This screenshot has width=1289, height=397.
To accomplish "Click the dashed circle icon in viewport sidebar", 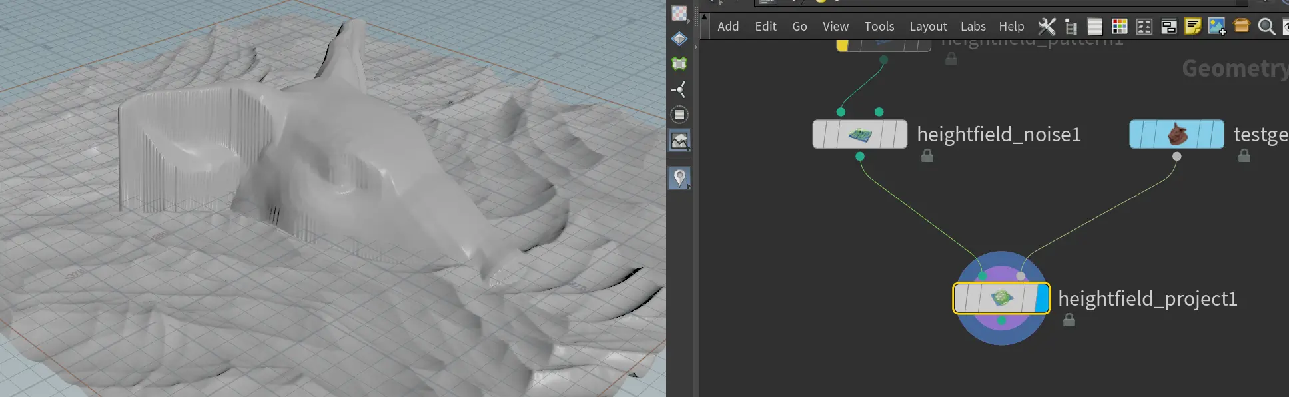I will 679,115.
